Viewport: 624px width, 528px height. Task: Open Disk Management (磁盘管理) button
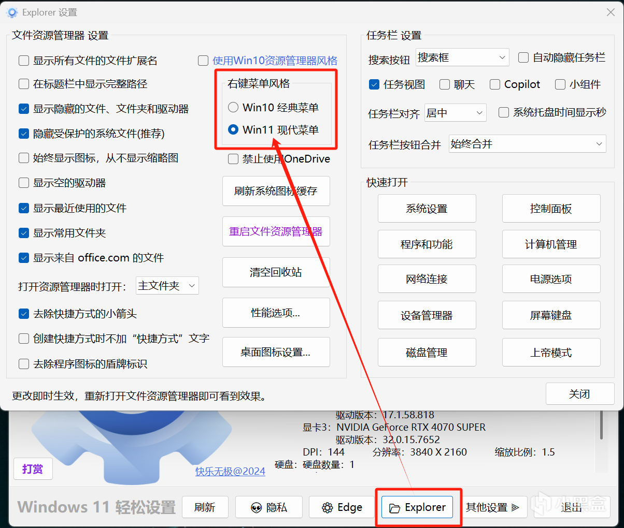point(427,353)
